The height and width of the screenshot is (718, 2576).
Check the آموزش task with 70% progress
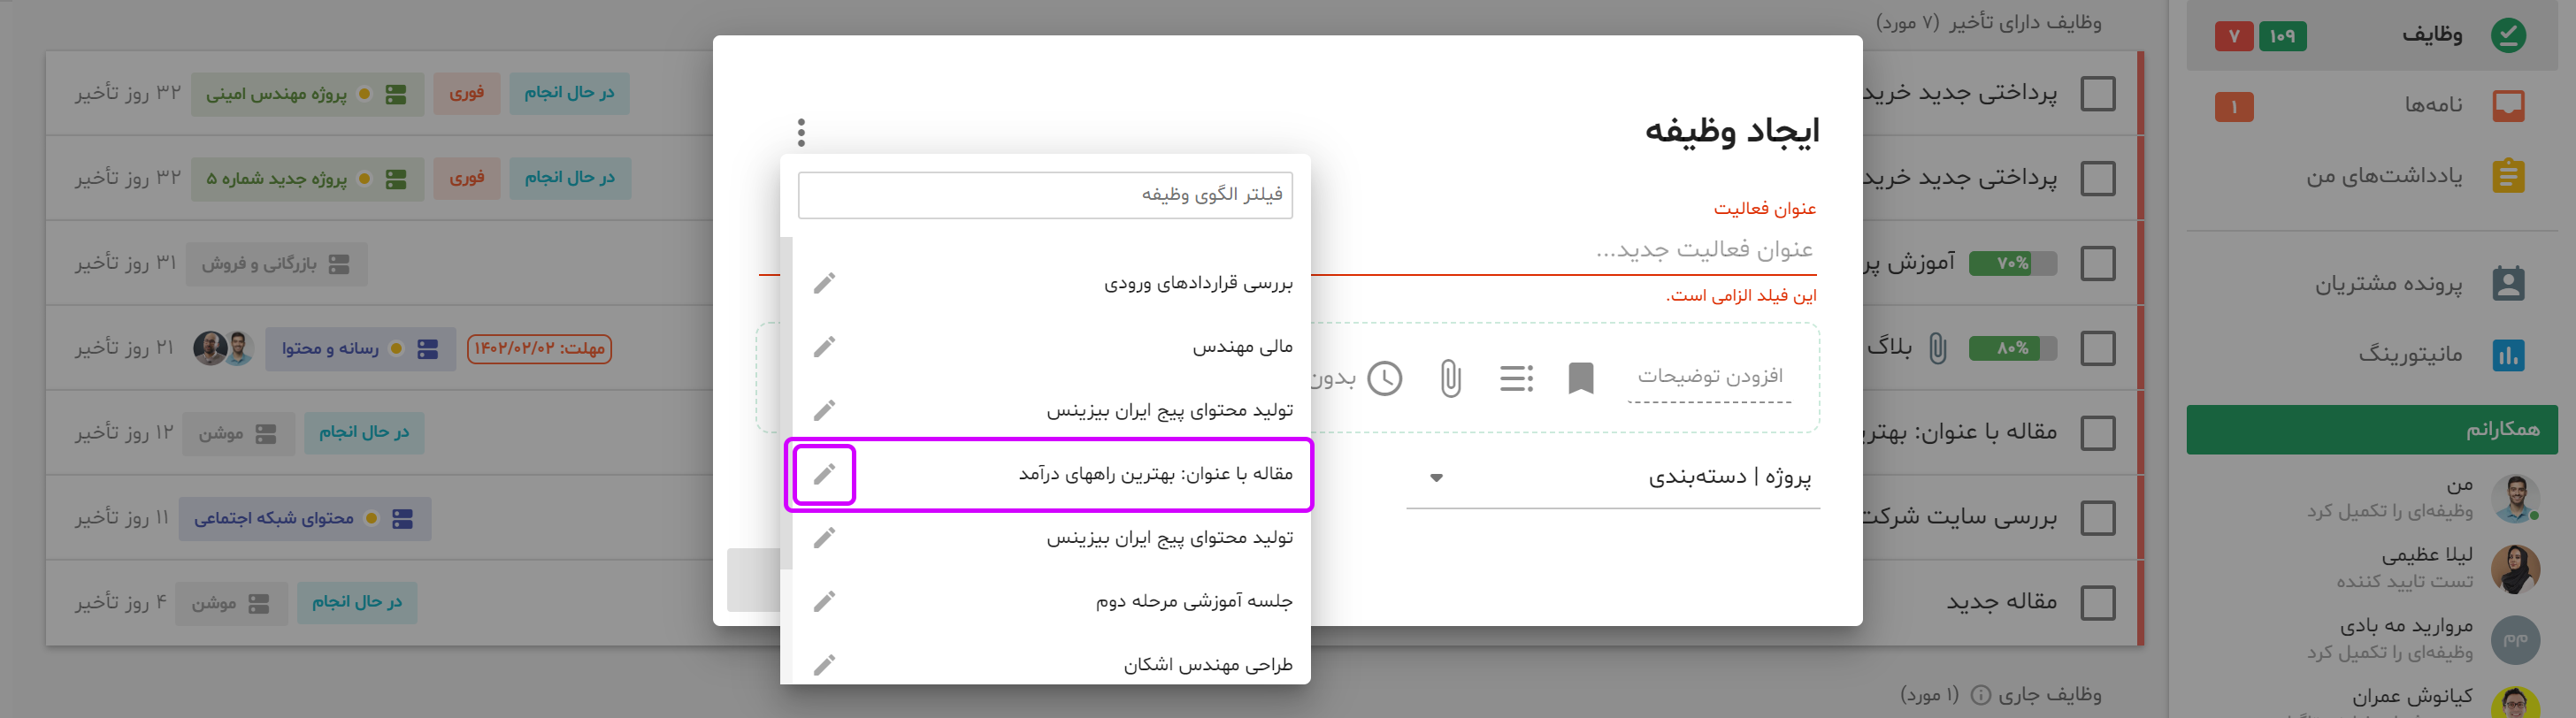click(x=2097, y=263)
